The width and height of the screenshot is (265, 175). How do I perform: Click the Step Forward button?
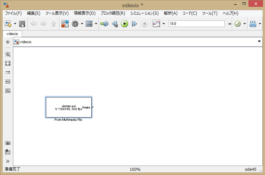tap(134, 24)
